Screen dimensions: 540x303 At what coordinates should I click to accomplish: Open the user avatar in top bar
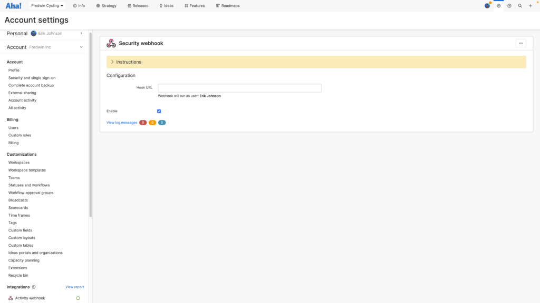click(x=487, y=6)
